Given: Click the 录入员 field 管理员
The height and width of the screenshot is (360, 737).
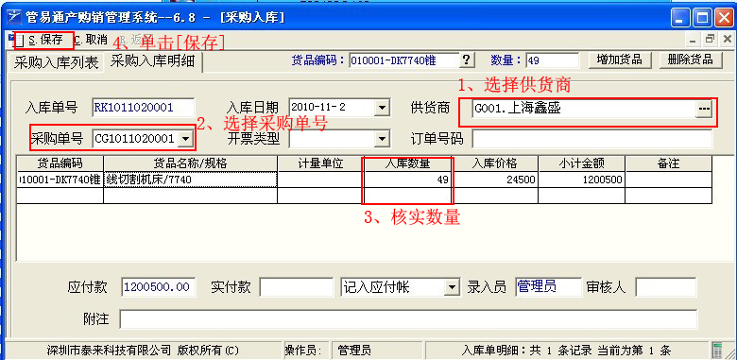Looking at the screenshot, I should coord(548,286).
